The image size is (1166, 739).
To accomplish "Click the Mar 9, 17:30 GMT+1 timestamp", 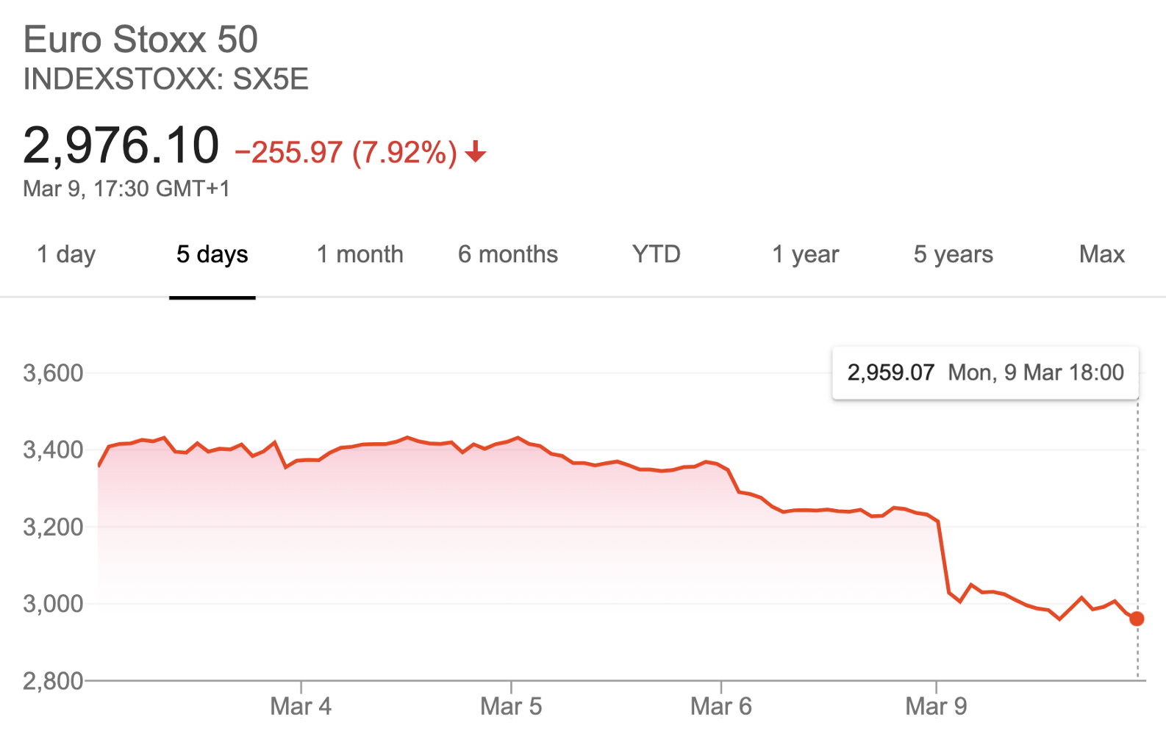I will (x=126, y=189).
